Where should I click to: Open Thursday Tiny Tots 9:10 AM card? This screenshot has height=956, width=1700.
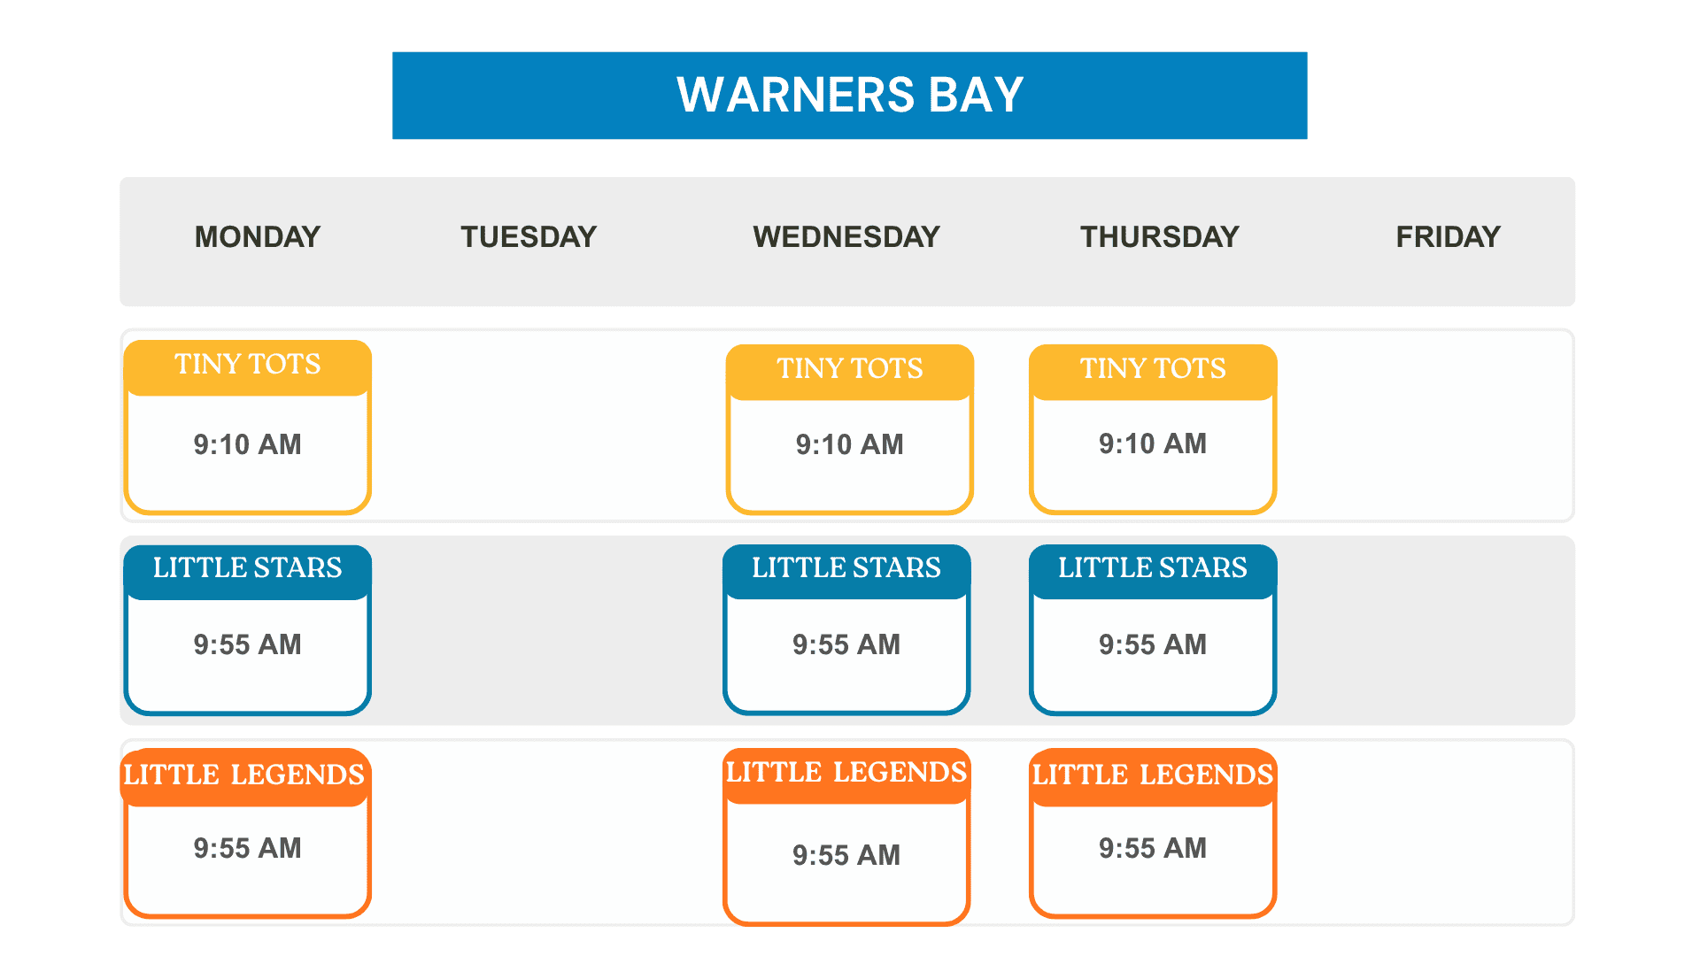coord(1153,429)
